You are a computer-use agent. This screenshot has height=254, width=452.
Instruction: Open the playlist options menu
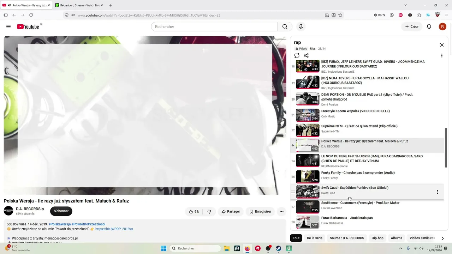442,55
